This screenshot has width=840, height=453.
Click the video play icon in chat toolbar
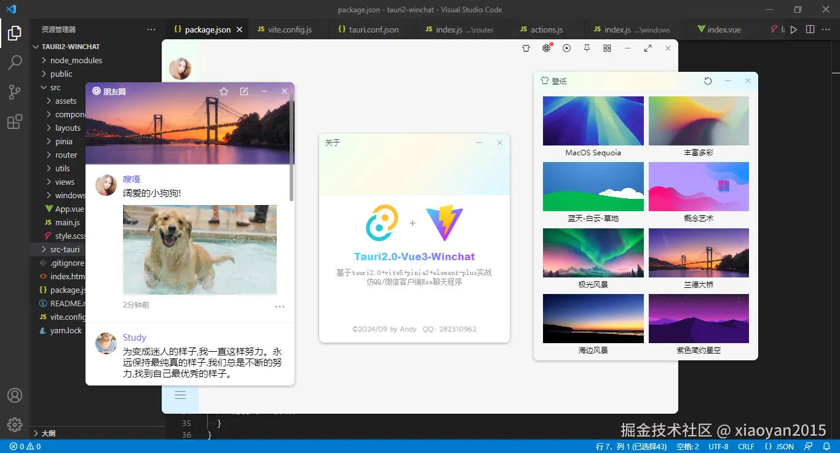(x=566, y=48)
